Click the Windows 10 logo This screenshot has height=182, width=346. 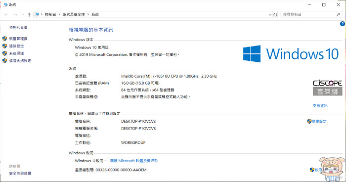[291, 54]
